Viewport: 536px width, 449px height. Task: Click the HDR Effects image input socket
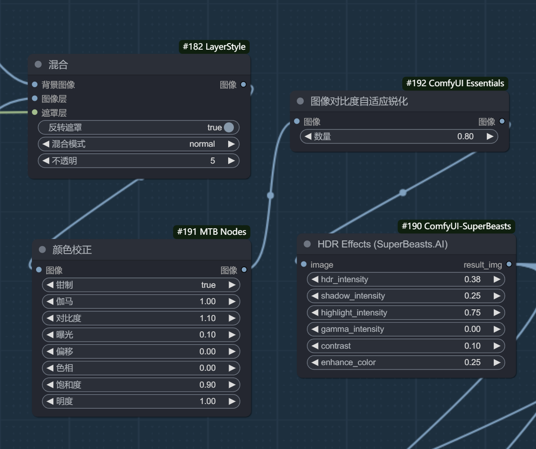coord(304,264)
